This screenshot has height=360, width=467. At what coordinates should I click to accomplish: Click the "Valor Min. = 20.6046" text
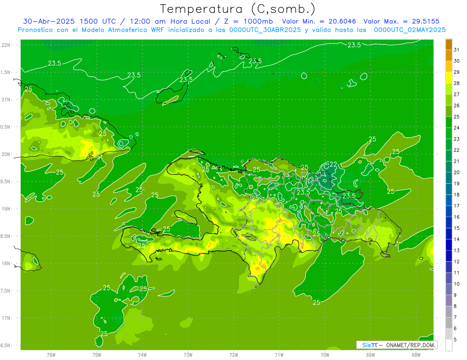319,21
